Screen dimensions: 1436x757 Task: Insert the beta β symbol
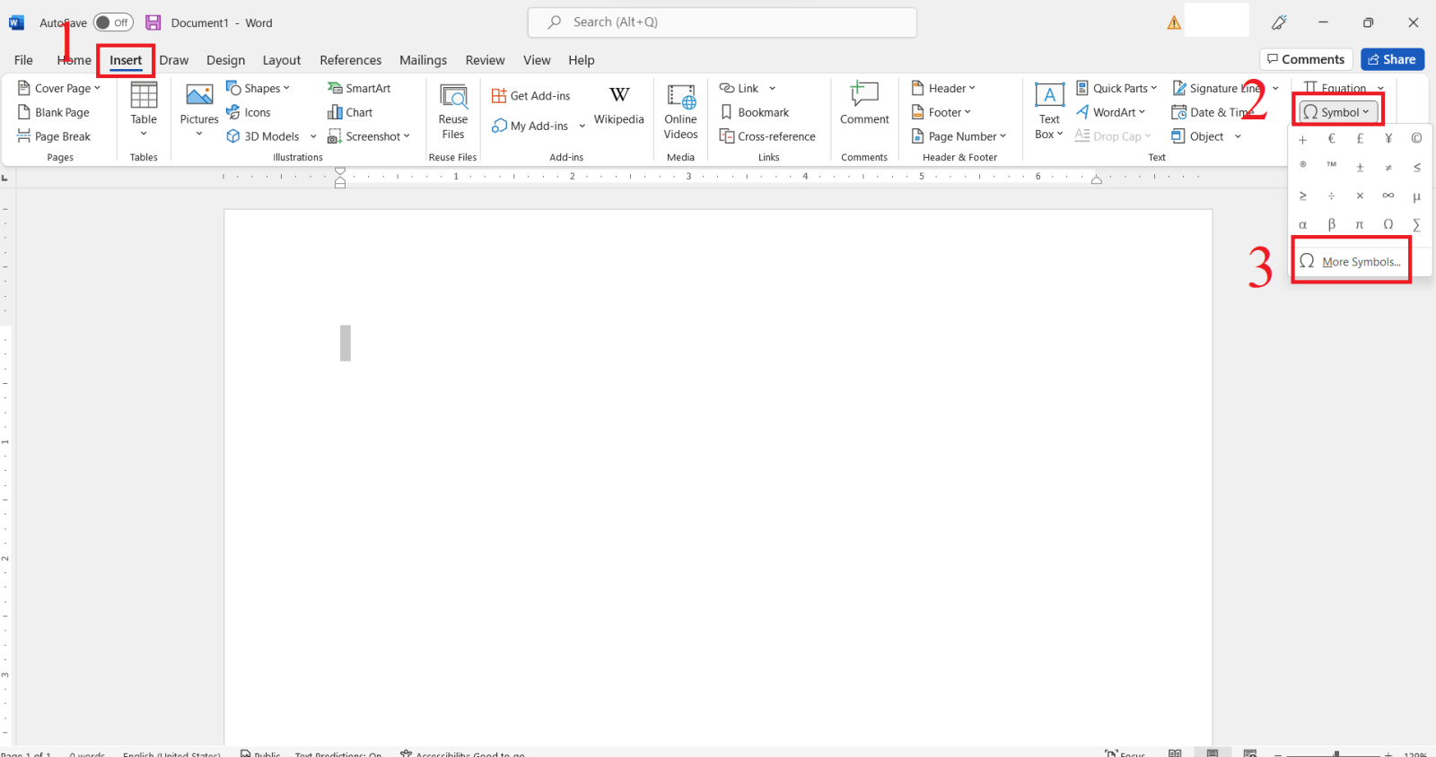(x=1332, y=224)
